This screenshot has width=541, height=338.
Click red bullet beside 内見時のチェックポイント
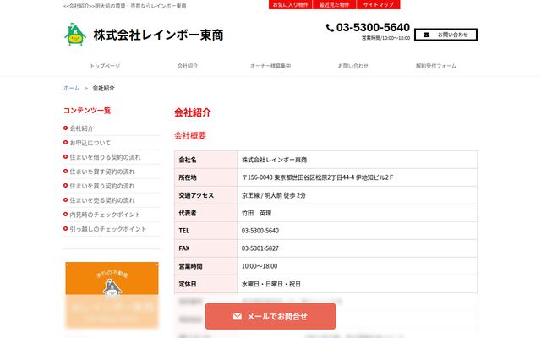click(65, 214)
